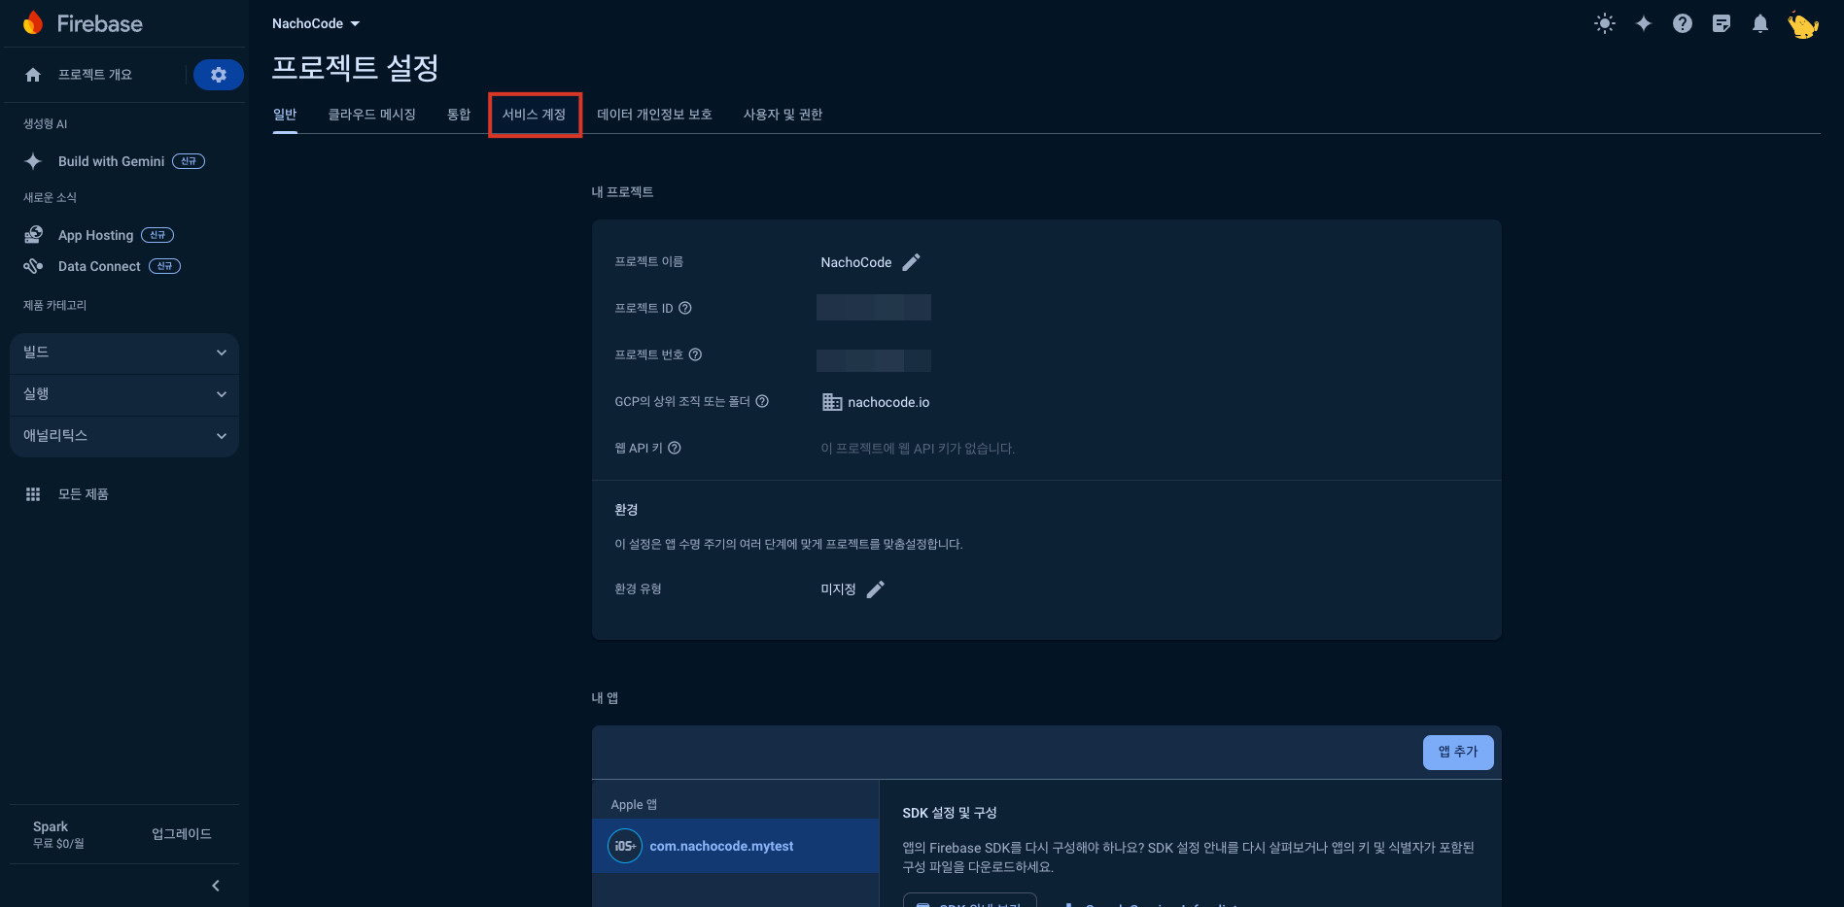Open the 데이터 개인정보 보호 tab
Viewport: 1844px width, 907px height.
(x=655, y=115)
